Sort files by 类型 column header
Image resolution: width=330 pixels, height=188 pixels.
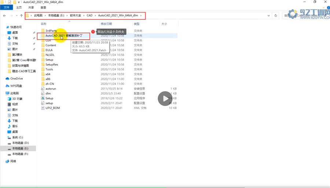pos(137,24)
